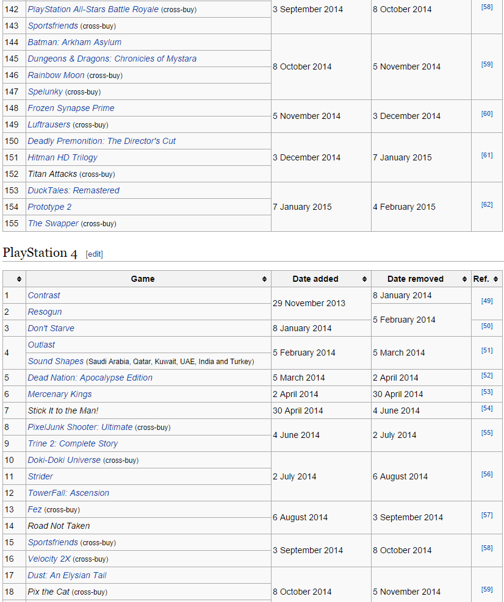Open Rainbow Moon article link
The image size is (504, 602).
pos(56,75)
